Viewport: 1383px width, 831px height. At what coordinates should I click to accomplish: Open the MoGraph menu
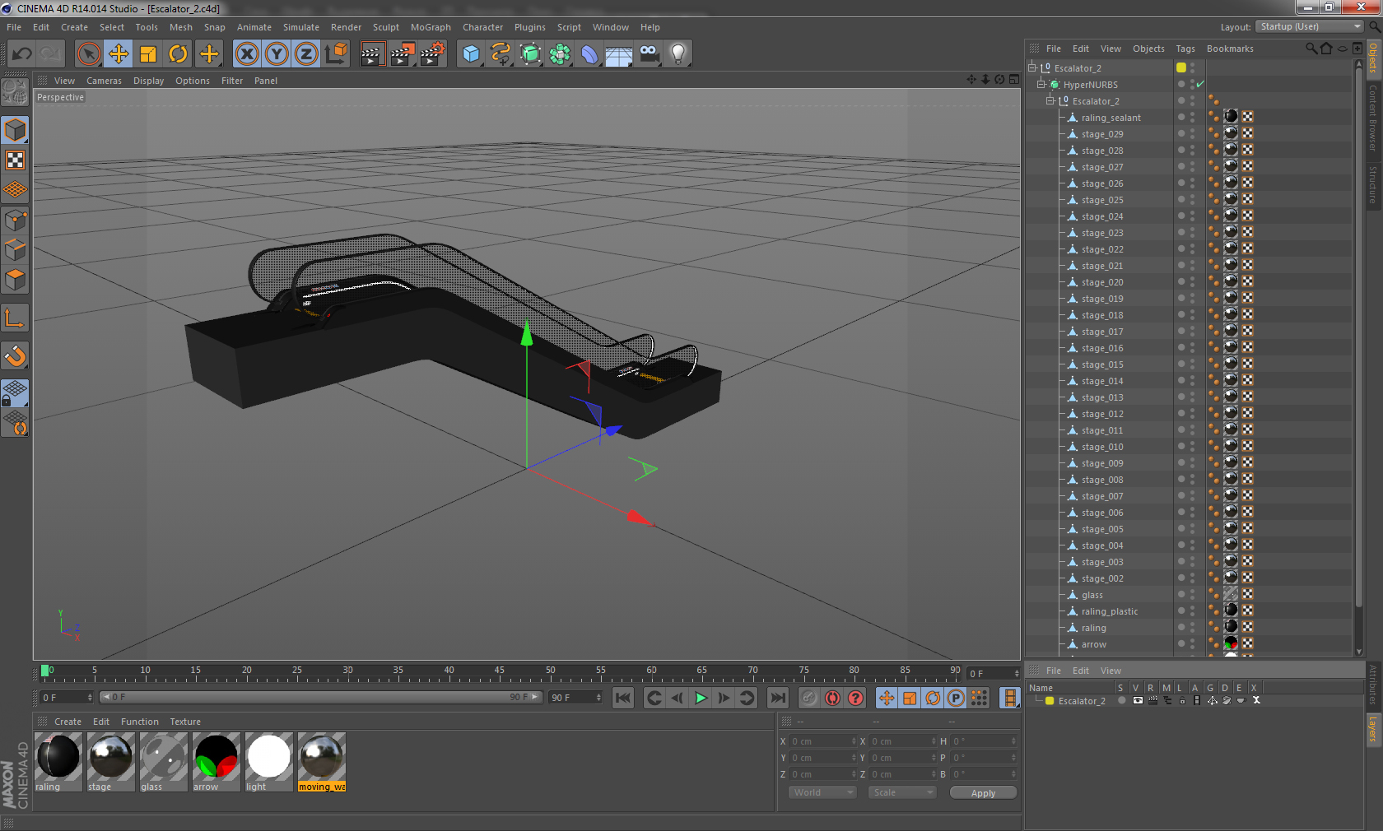431,27
